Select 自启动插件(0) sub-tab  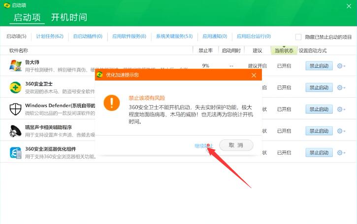88,36
